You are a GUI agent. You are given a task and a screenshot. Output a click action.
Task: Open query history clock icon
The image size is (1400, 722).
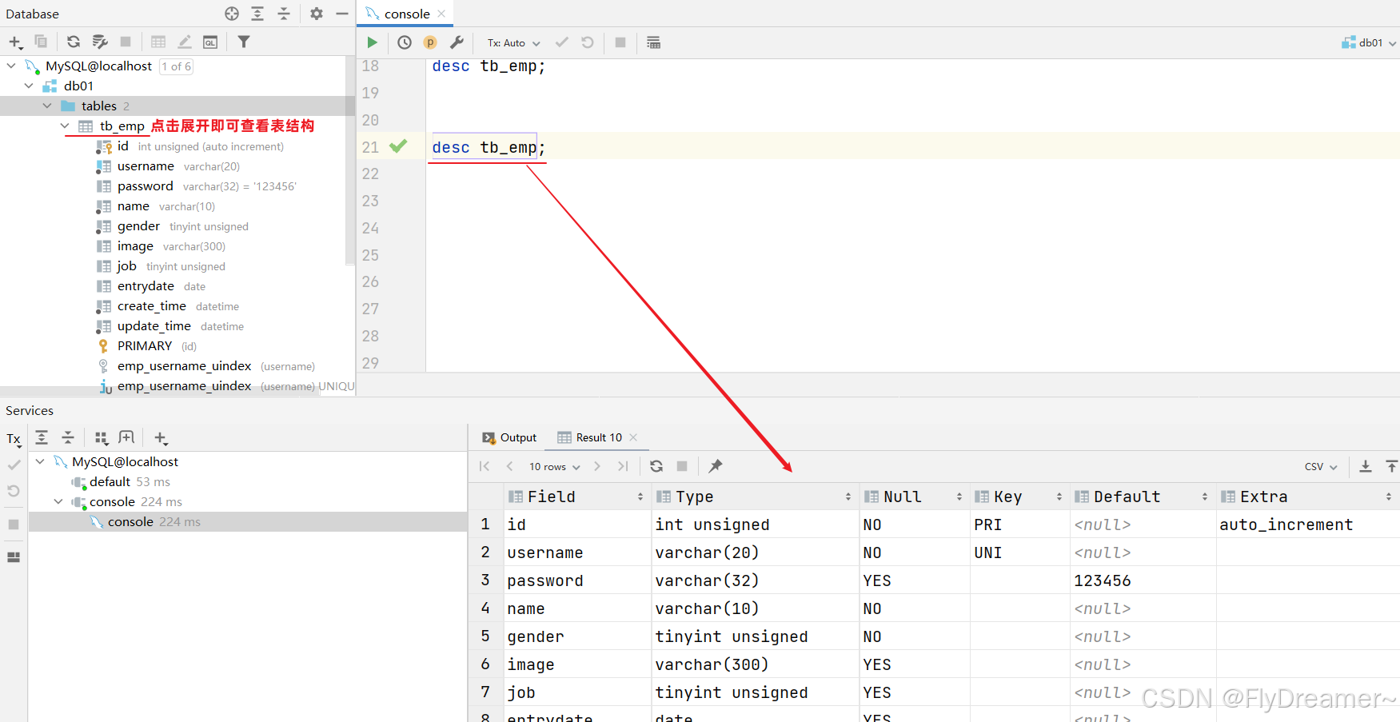pos(405,42)
